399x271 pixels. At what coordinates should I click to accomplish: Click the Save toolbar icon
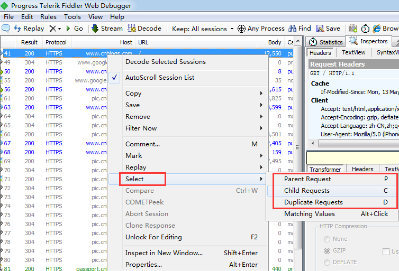(x=321, y=29)
